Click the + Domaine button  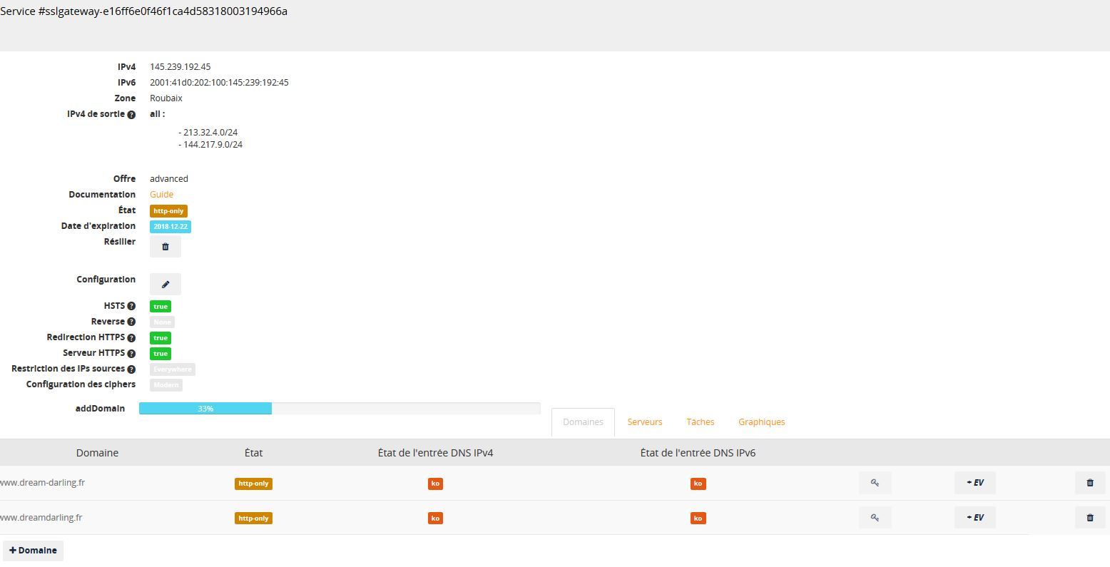pyautogui.click(x=33, y=551)
